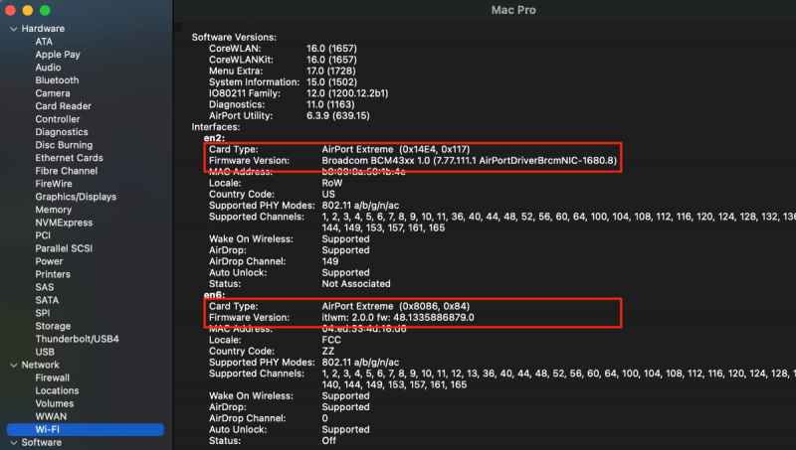Select Bluetooth in the Hardware list
Viewport: 796px width, 450px height.
[x=57, y=80]
